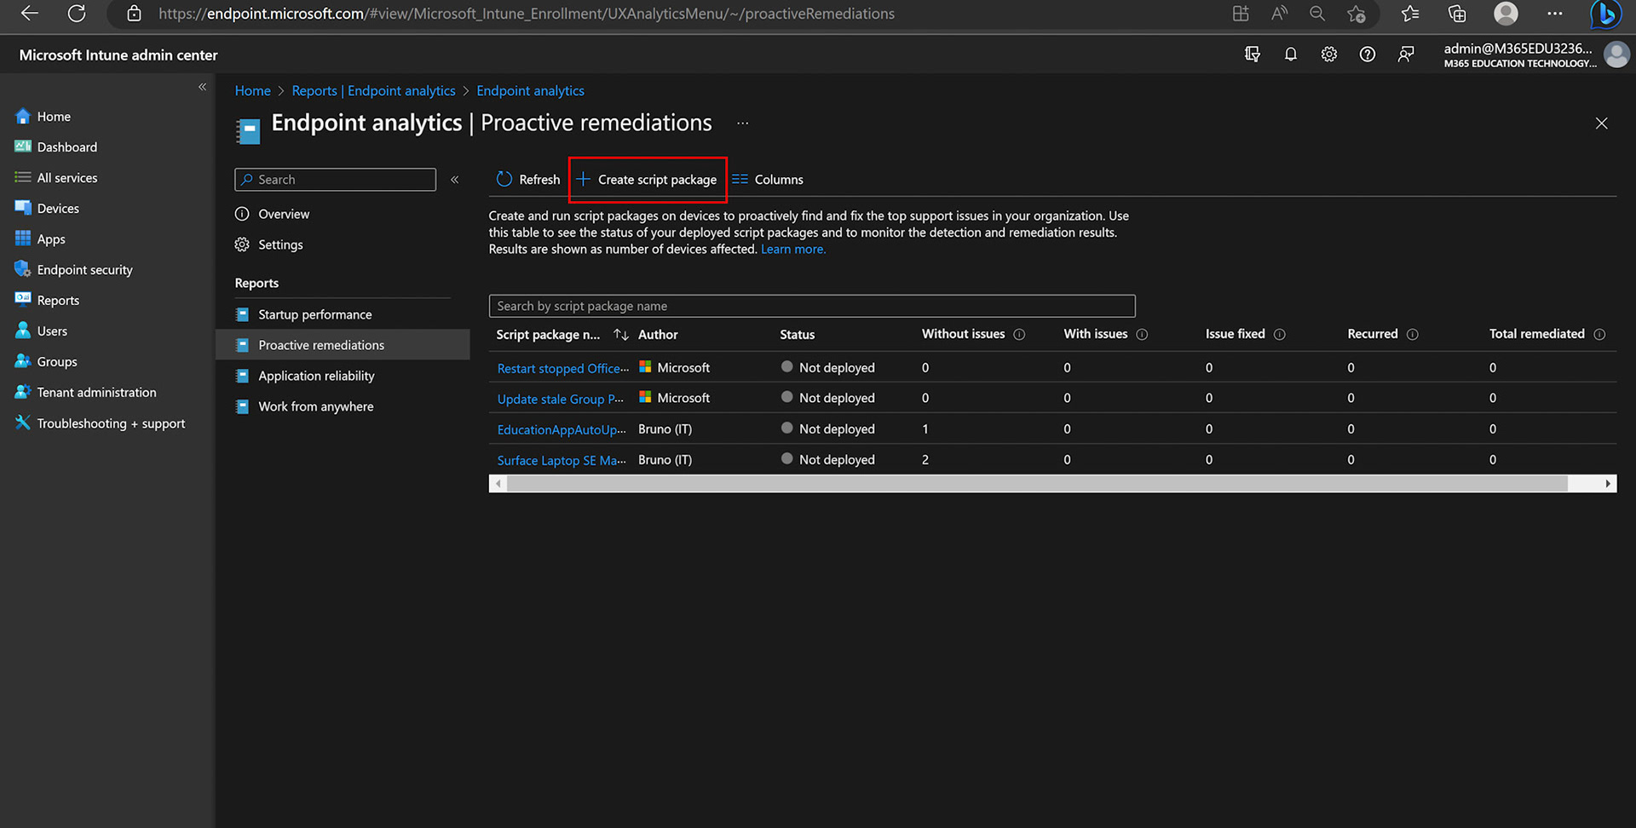Focus Search by script package name field
The height and width of the screenshot is (828, 1636).
[812, 306]
